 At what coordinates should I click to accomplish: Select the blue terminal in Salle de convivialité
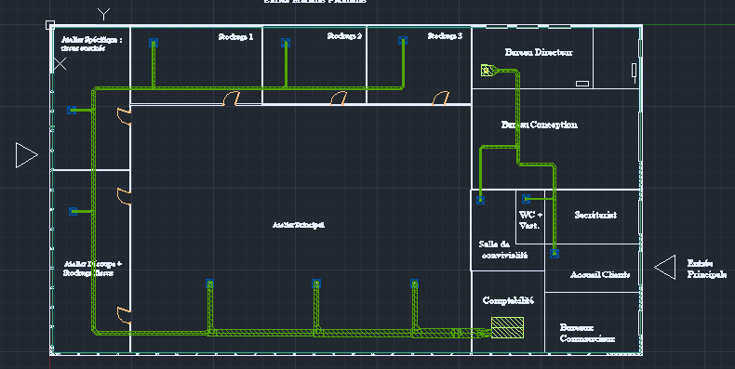480,201
